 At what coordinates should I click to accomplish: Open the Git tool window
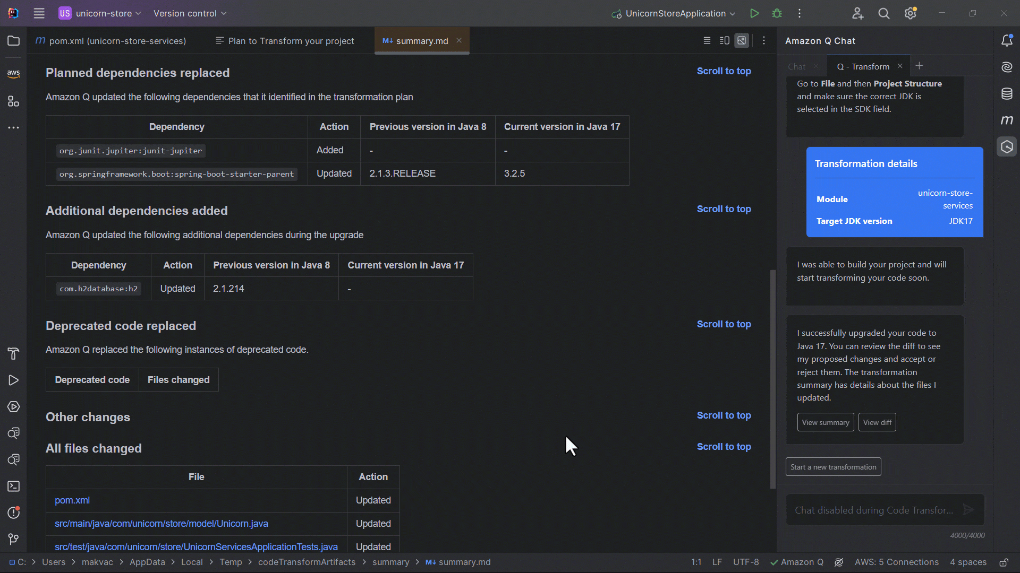coord(13,539)
